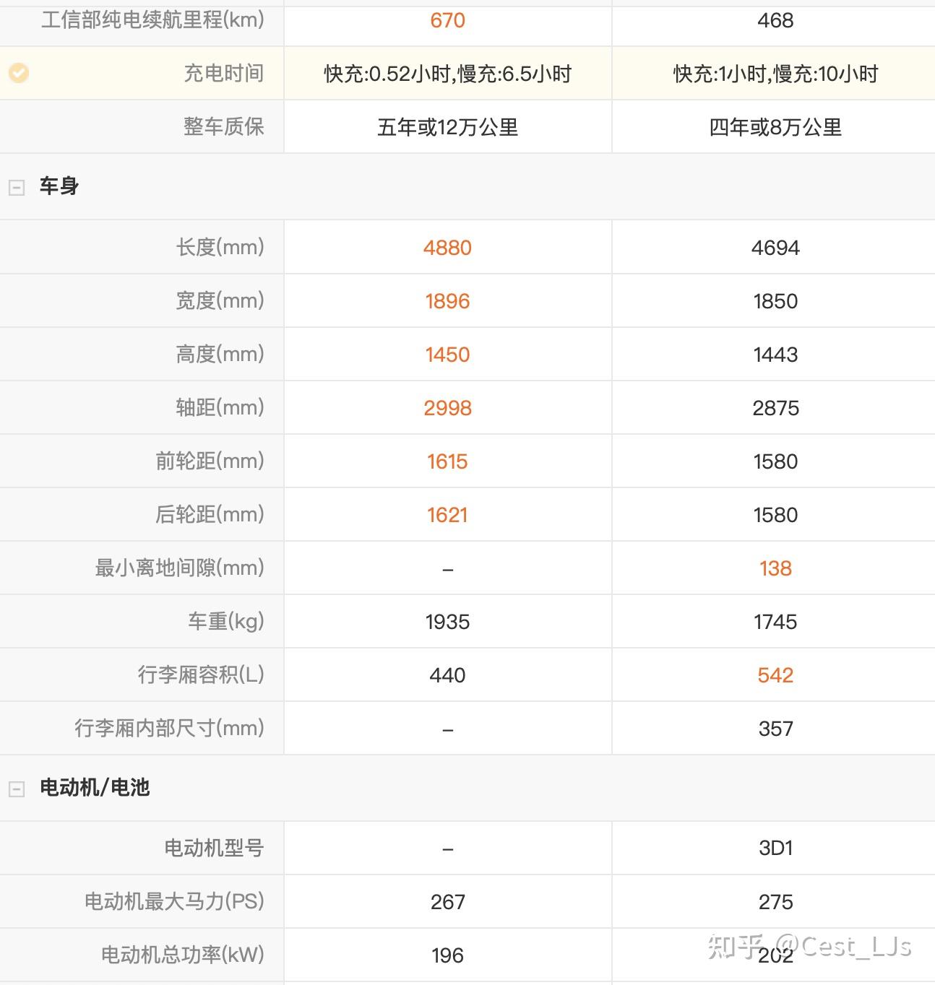Select the wheelbase value 2875

pos(775,408)
